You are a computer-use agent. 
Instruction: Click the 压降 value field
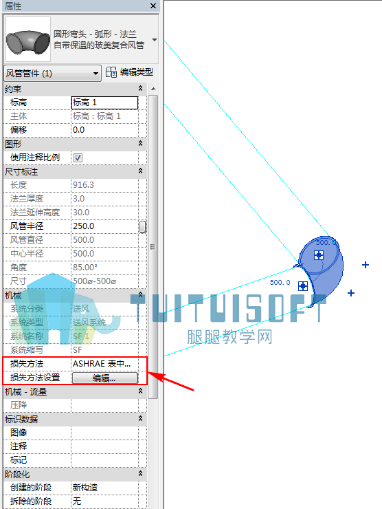click(104, 405)
